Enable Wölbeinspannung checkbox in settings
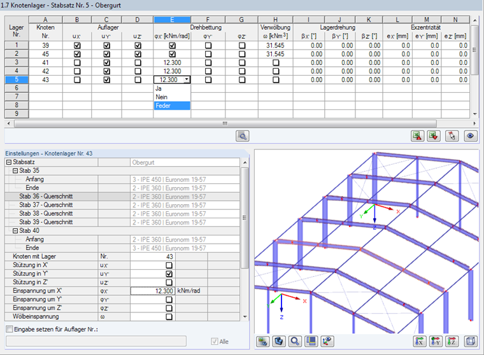The image size is (484, 355). point(169,316)
